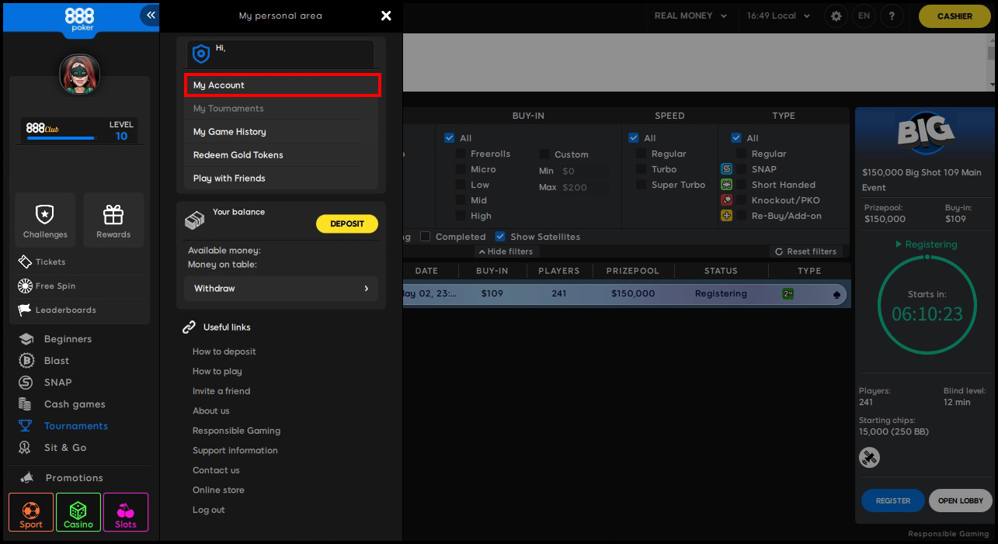Viewport: 998px width, 544px height.
Task: Toggle Type All checkbox
Action: [x=736, y=138]
